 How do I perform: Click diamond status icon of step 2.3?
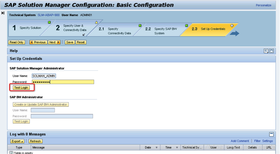(232, 26)
